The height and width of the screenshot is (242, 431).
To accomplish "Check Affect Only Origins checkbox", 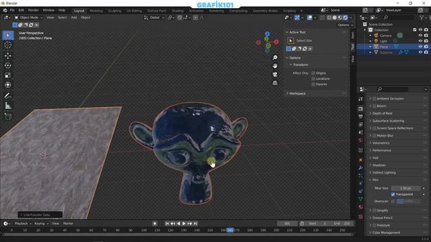I will (313, 73).
